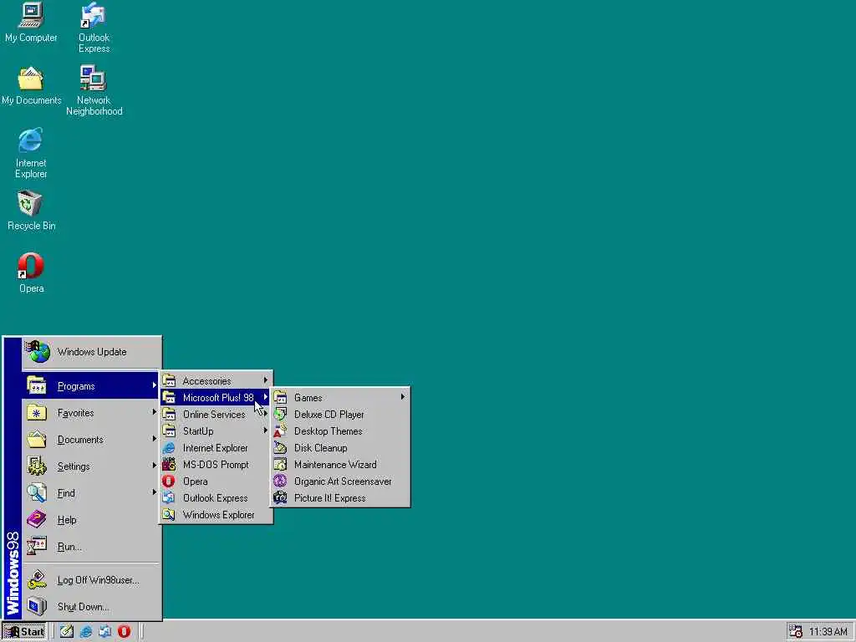This screenshot has height=642, width=856.
Task: Open the Documents submenu in Start menu
Action: [92, 440]
